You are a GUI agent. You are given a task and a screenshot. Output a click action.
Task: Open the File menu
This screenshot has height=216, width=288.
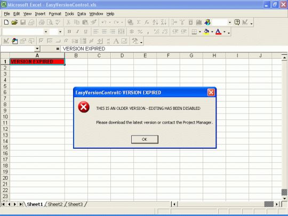(x=7, y=14)
